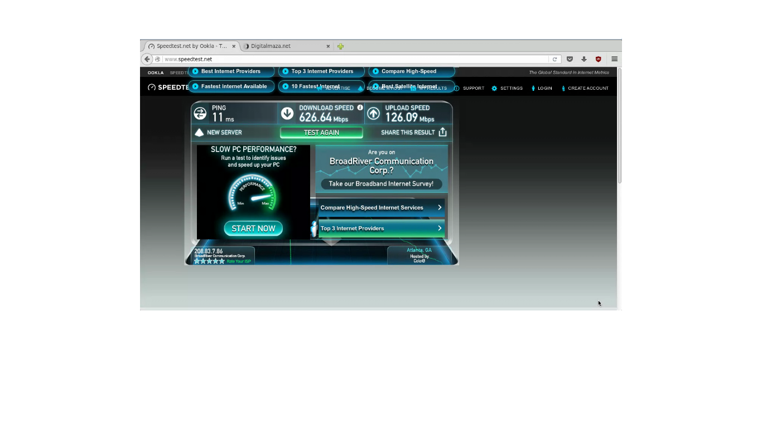Click the 626.64 Mbps download value
Viewport: 762px width, 428px height.
coord(324,118)
